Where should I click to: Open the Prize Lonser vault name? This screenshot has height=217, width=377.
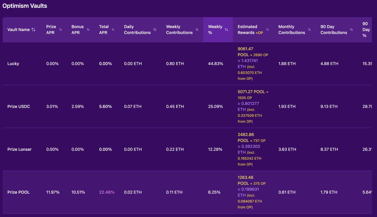[x=19, y=150]
